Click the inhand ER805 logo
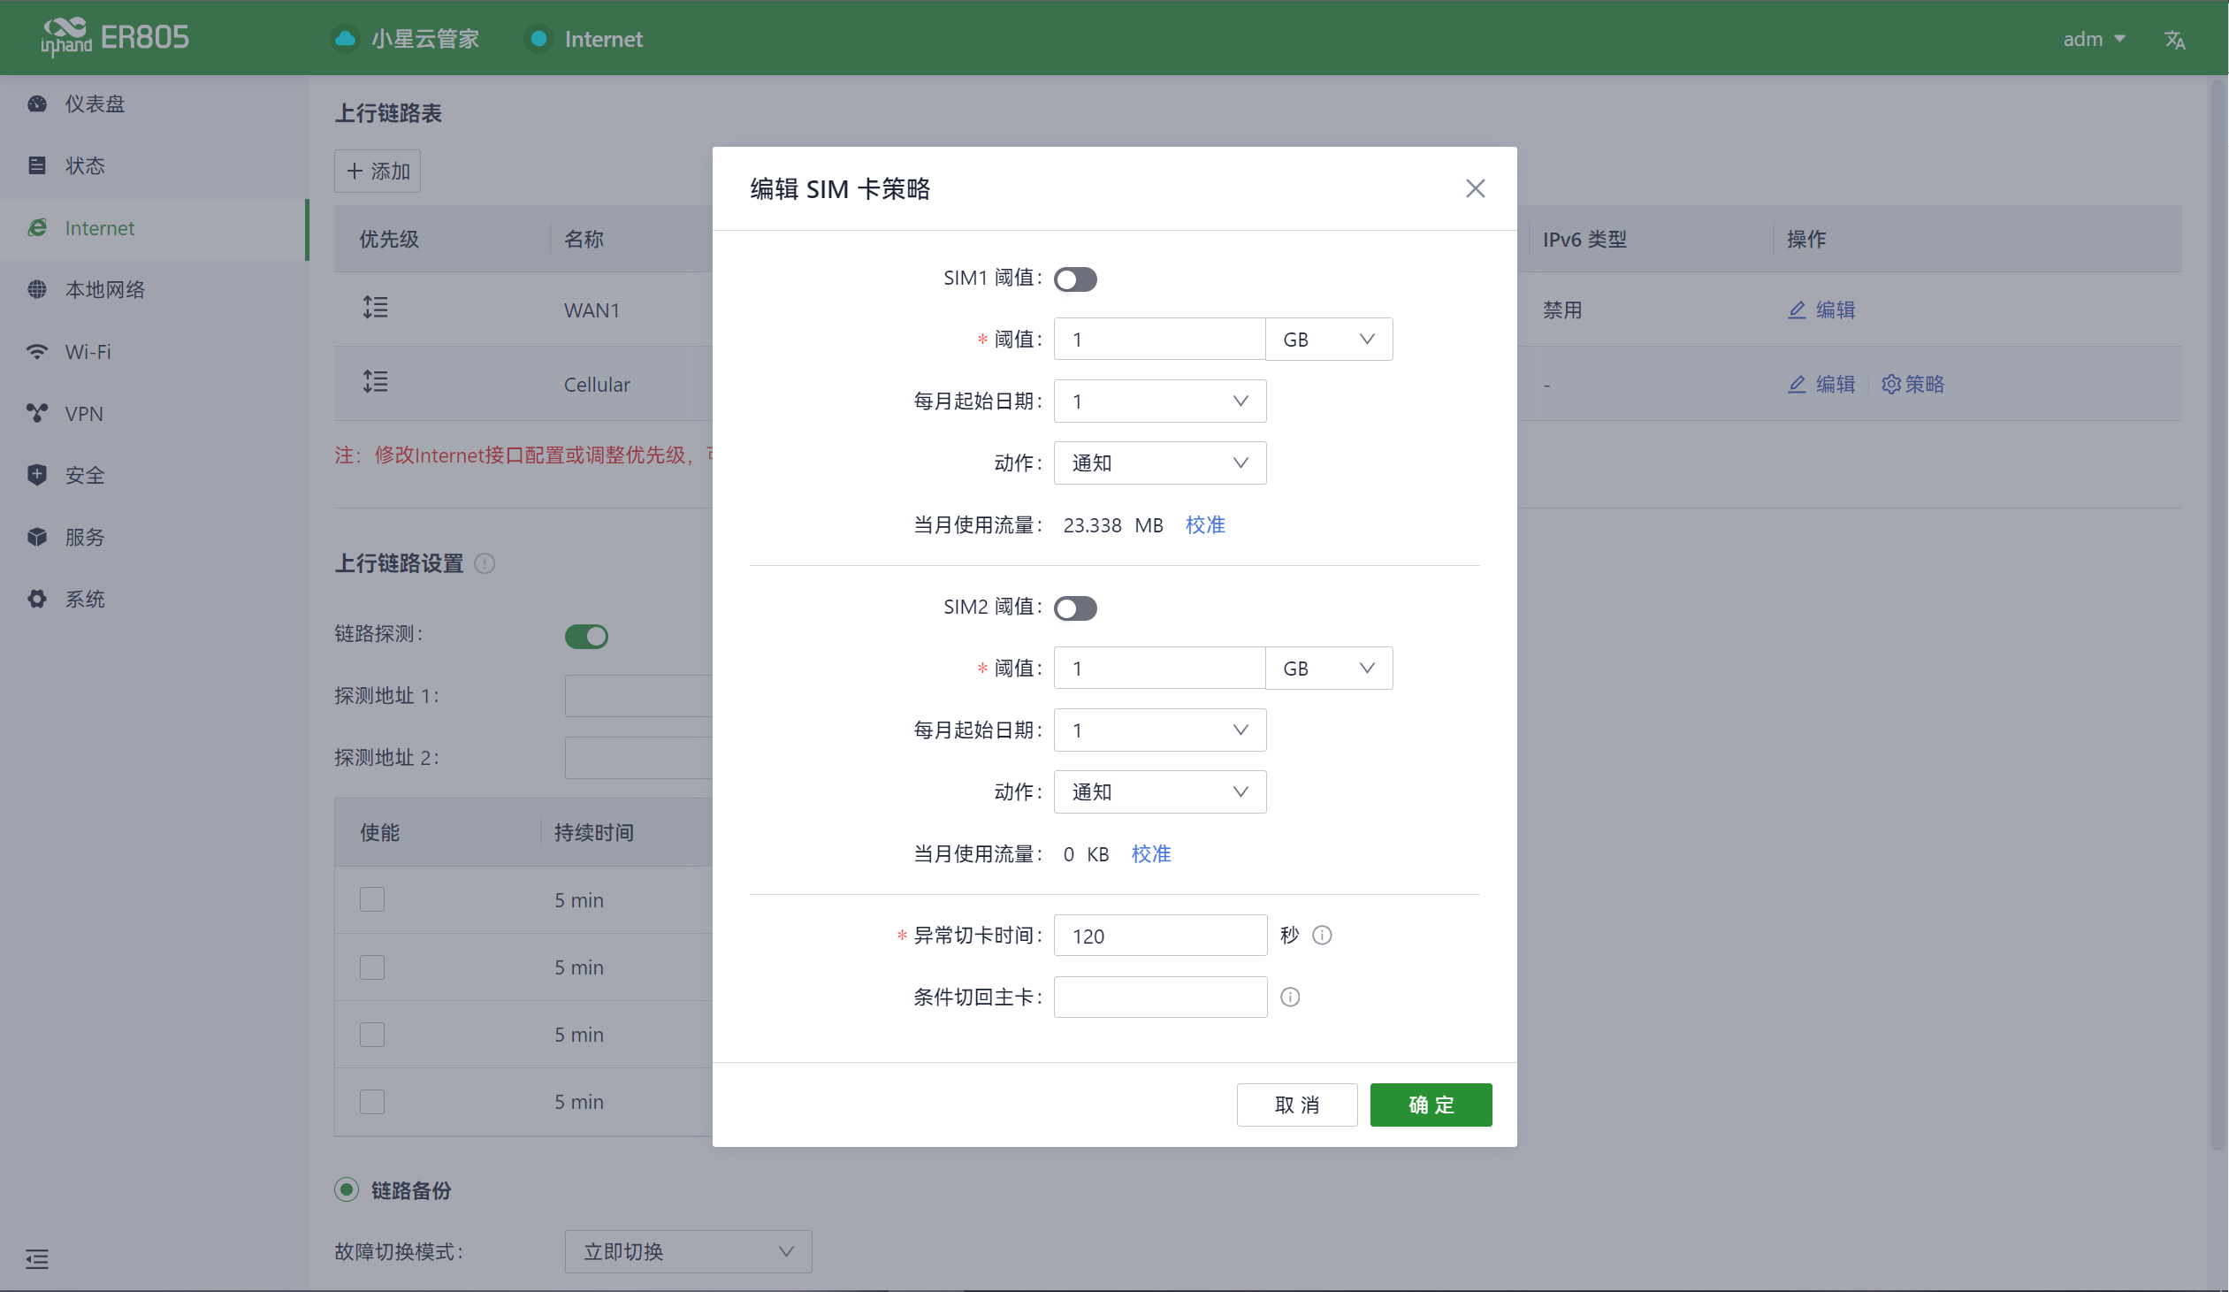2229x1292 pixels. tap(115, 37)
